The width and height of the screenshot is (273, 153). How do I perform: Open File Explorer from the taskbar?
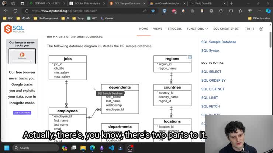tap(83, 148)
